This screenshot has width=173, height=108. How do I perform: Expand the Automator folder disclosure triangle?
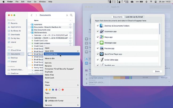[30, 24]
